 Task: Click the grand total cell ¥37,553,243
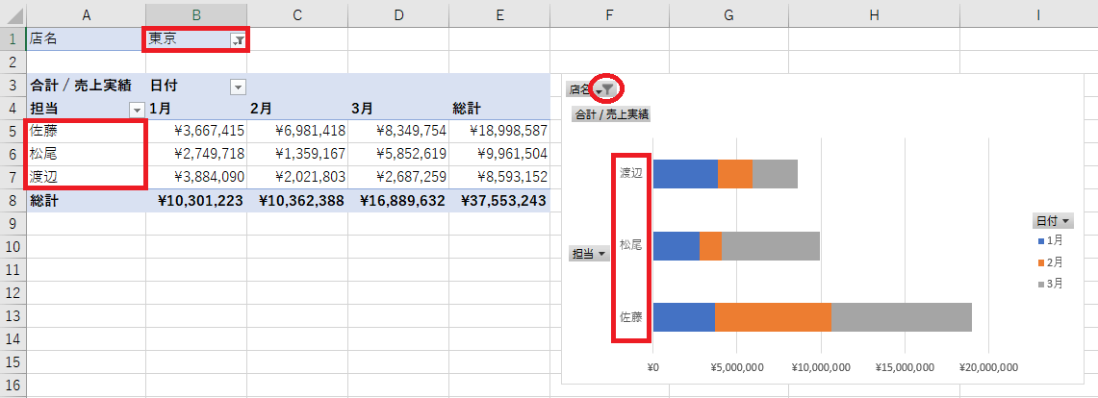click(498, 201)
